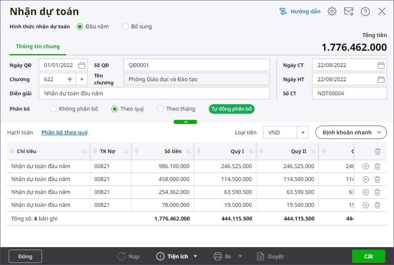Image resolution: width=394 pixels, height=265 pixels.
Task: Add new Chương with green plus
Action: point(69,79)
